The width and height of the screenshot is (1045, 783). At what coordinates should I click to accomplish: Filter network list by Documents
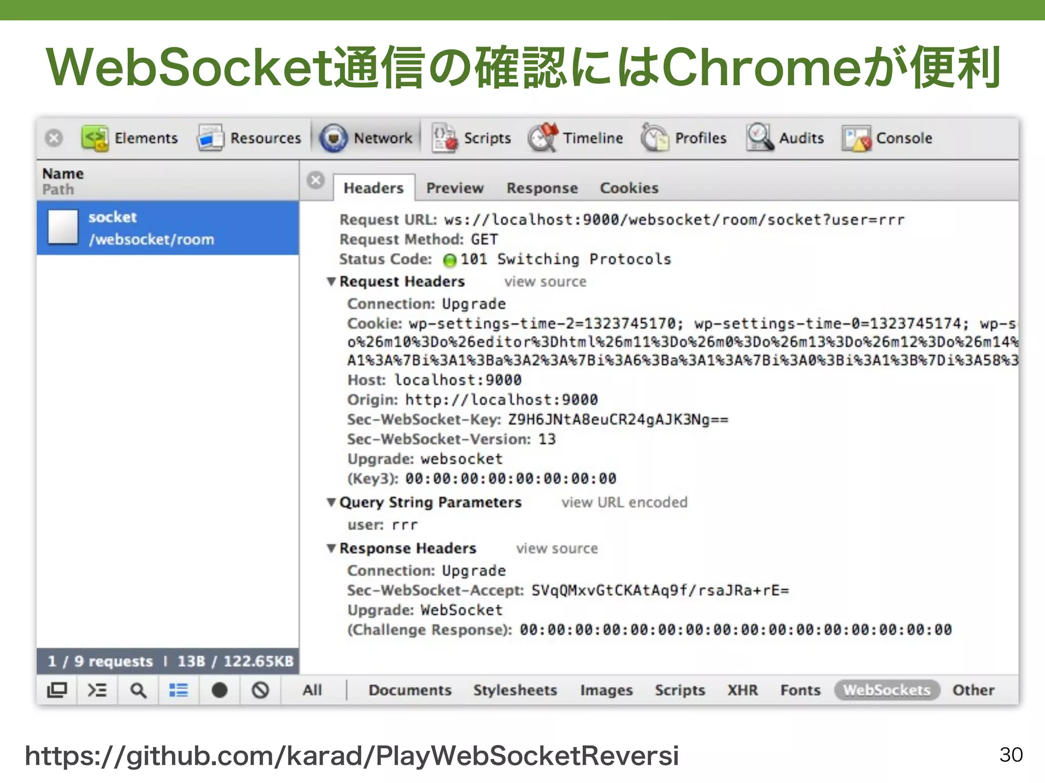click(410, 690)
